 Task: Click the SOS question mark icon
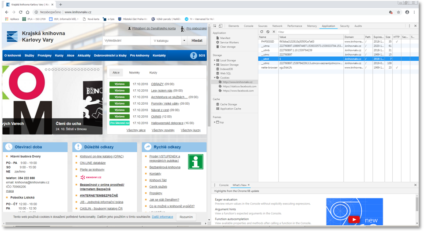point(193,55)
